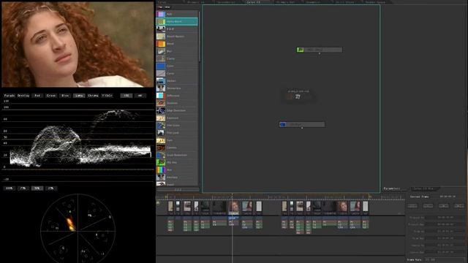This screenshot has width=468, height=263.
Task: Select the clip thumbnail under the playhead
Action: coord(233,206)
